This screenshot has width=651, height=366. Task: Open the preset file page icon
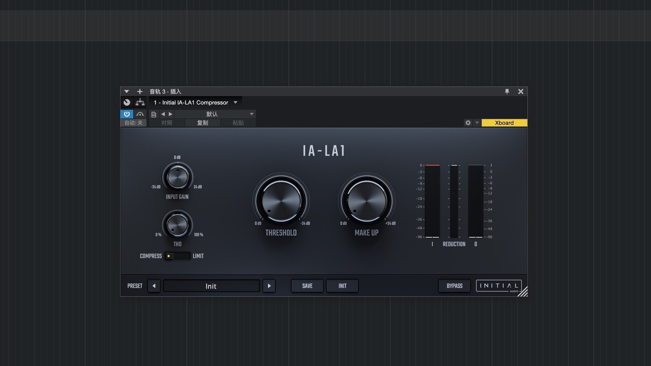pos(154,114)
